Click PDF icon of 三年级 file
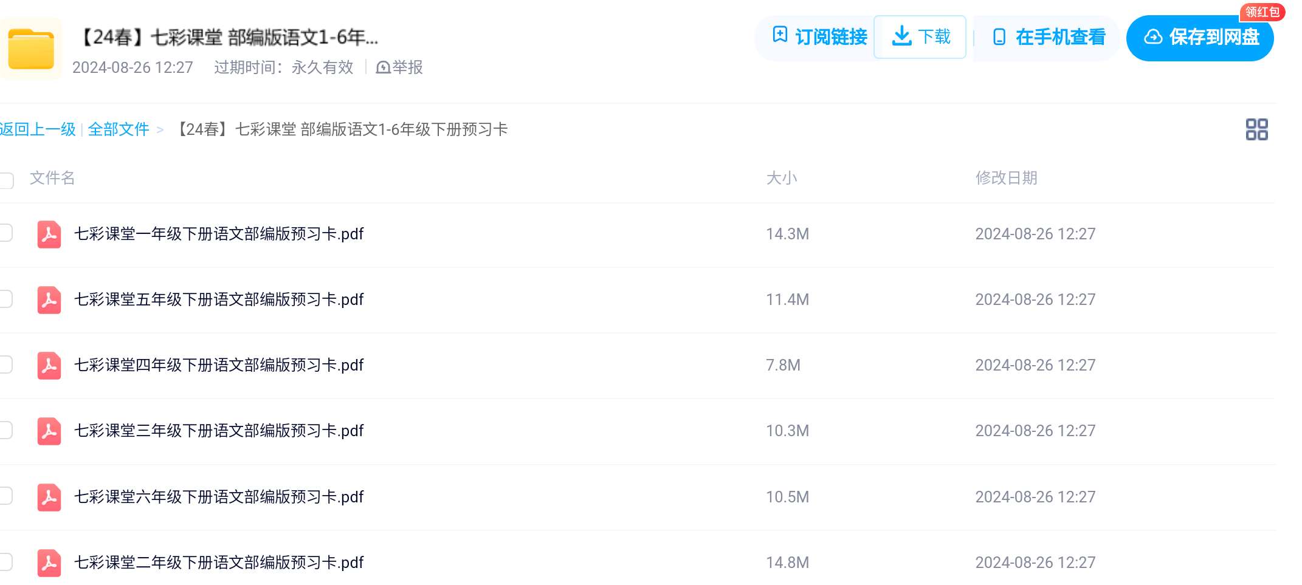Screen dimensions: 1302x585 pyautogui.click(x=49, y=431)
